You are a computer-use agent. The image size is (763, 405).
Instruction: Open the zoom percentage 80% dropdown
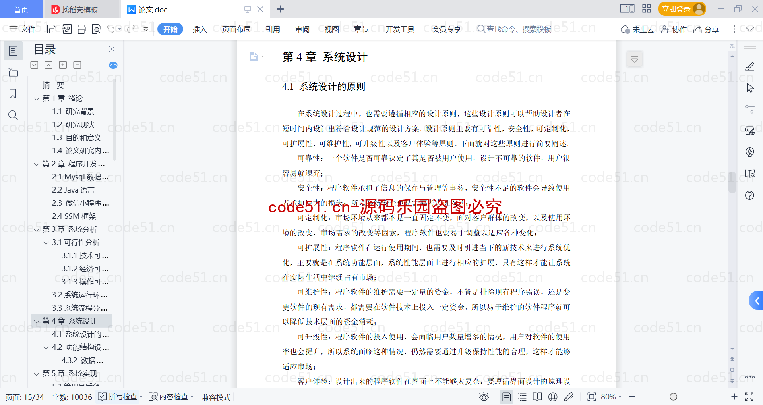tap(611, 397)
